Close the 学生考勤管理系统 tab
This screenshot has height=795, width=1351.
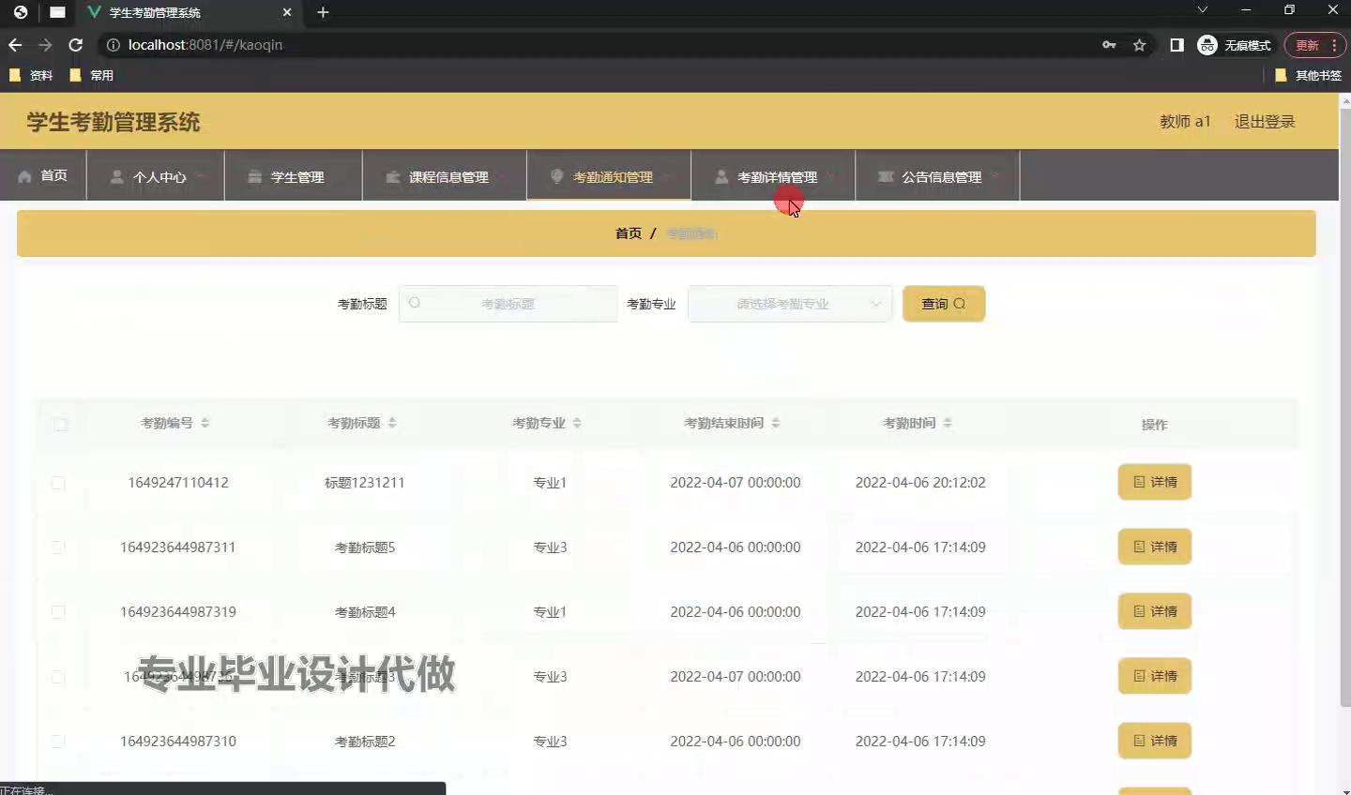coord(287,12)
